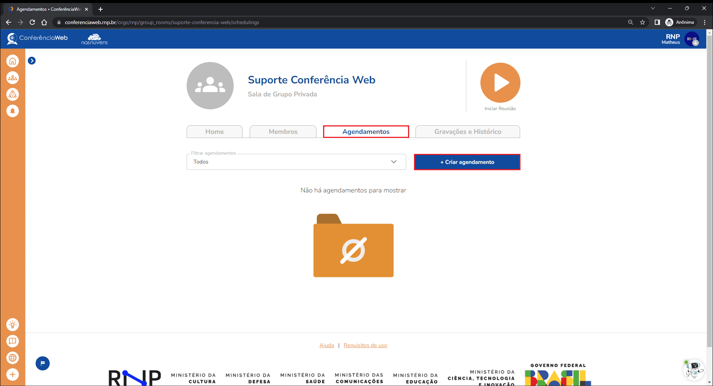Open the Ajuda link in the footer
713x386 pixels.
pos(326,345)
